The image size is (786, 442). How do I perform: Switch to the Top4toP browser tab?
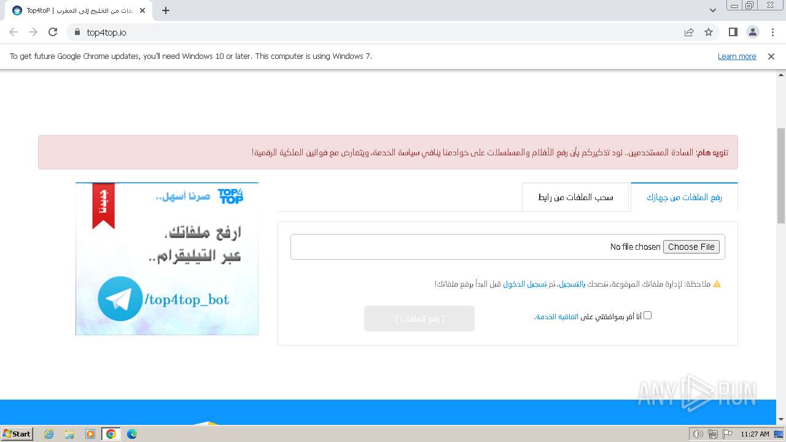79,10
